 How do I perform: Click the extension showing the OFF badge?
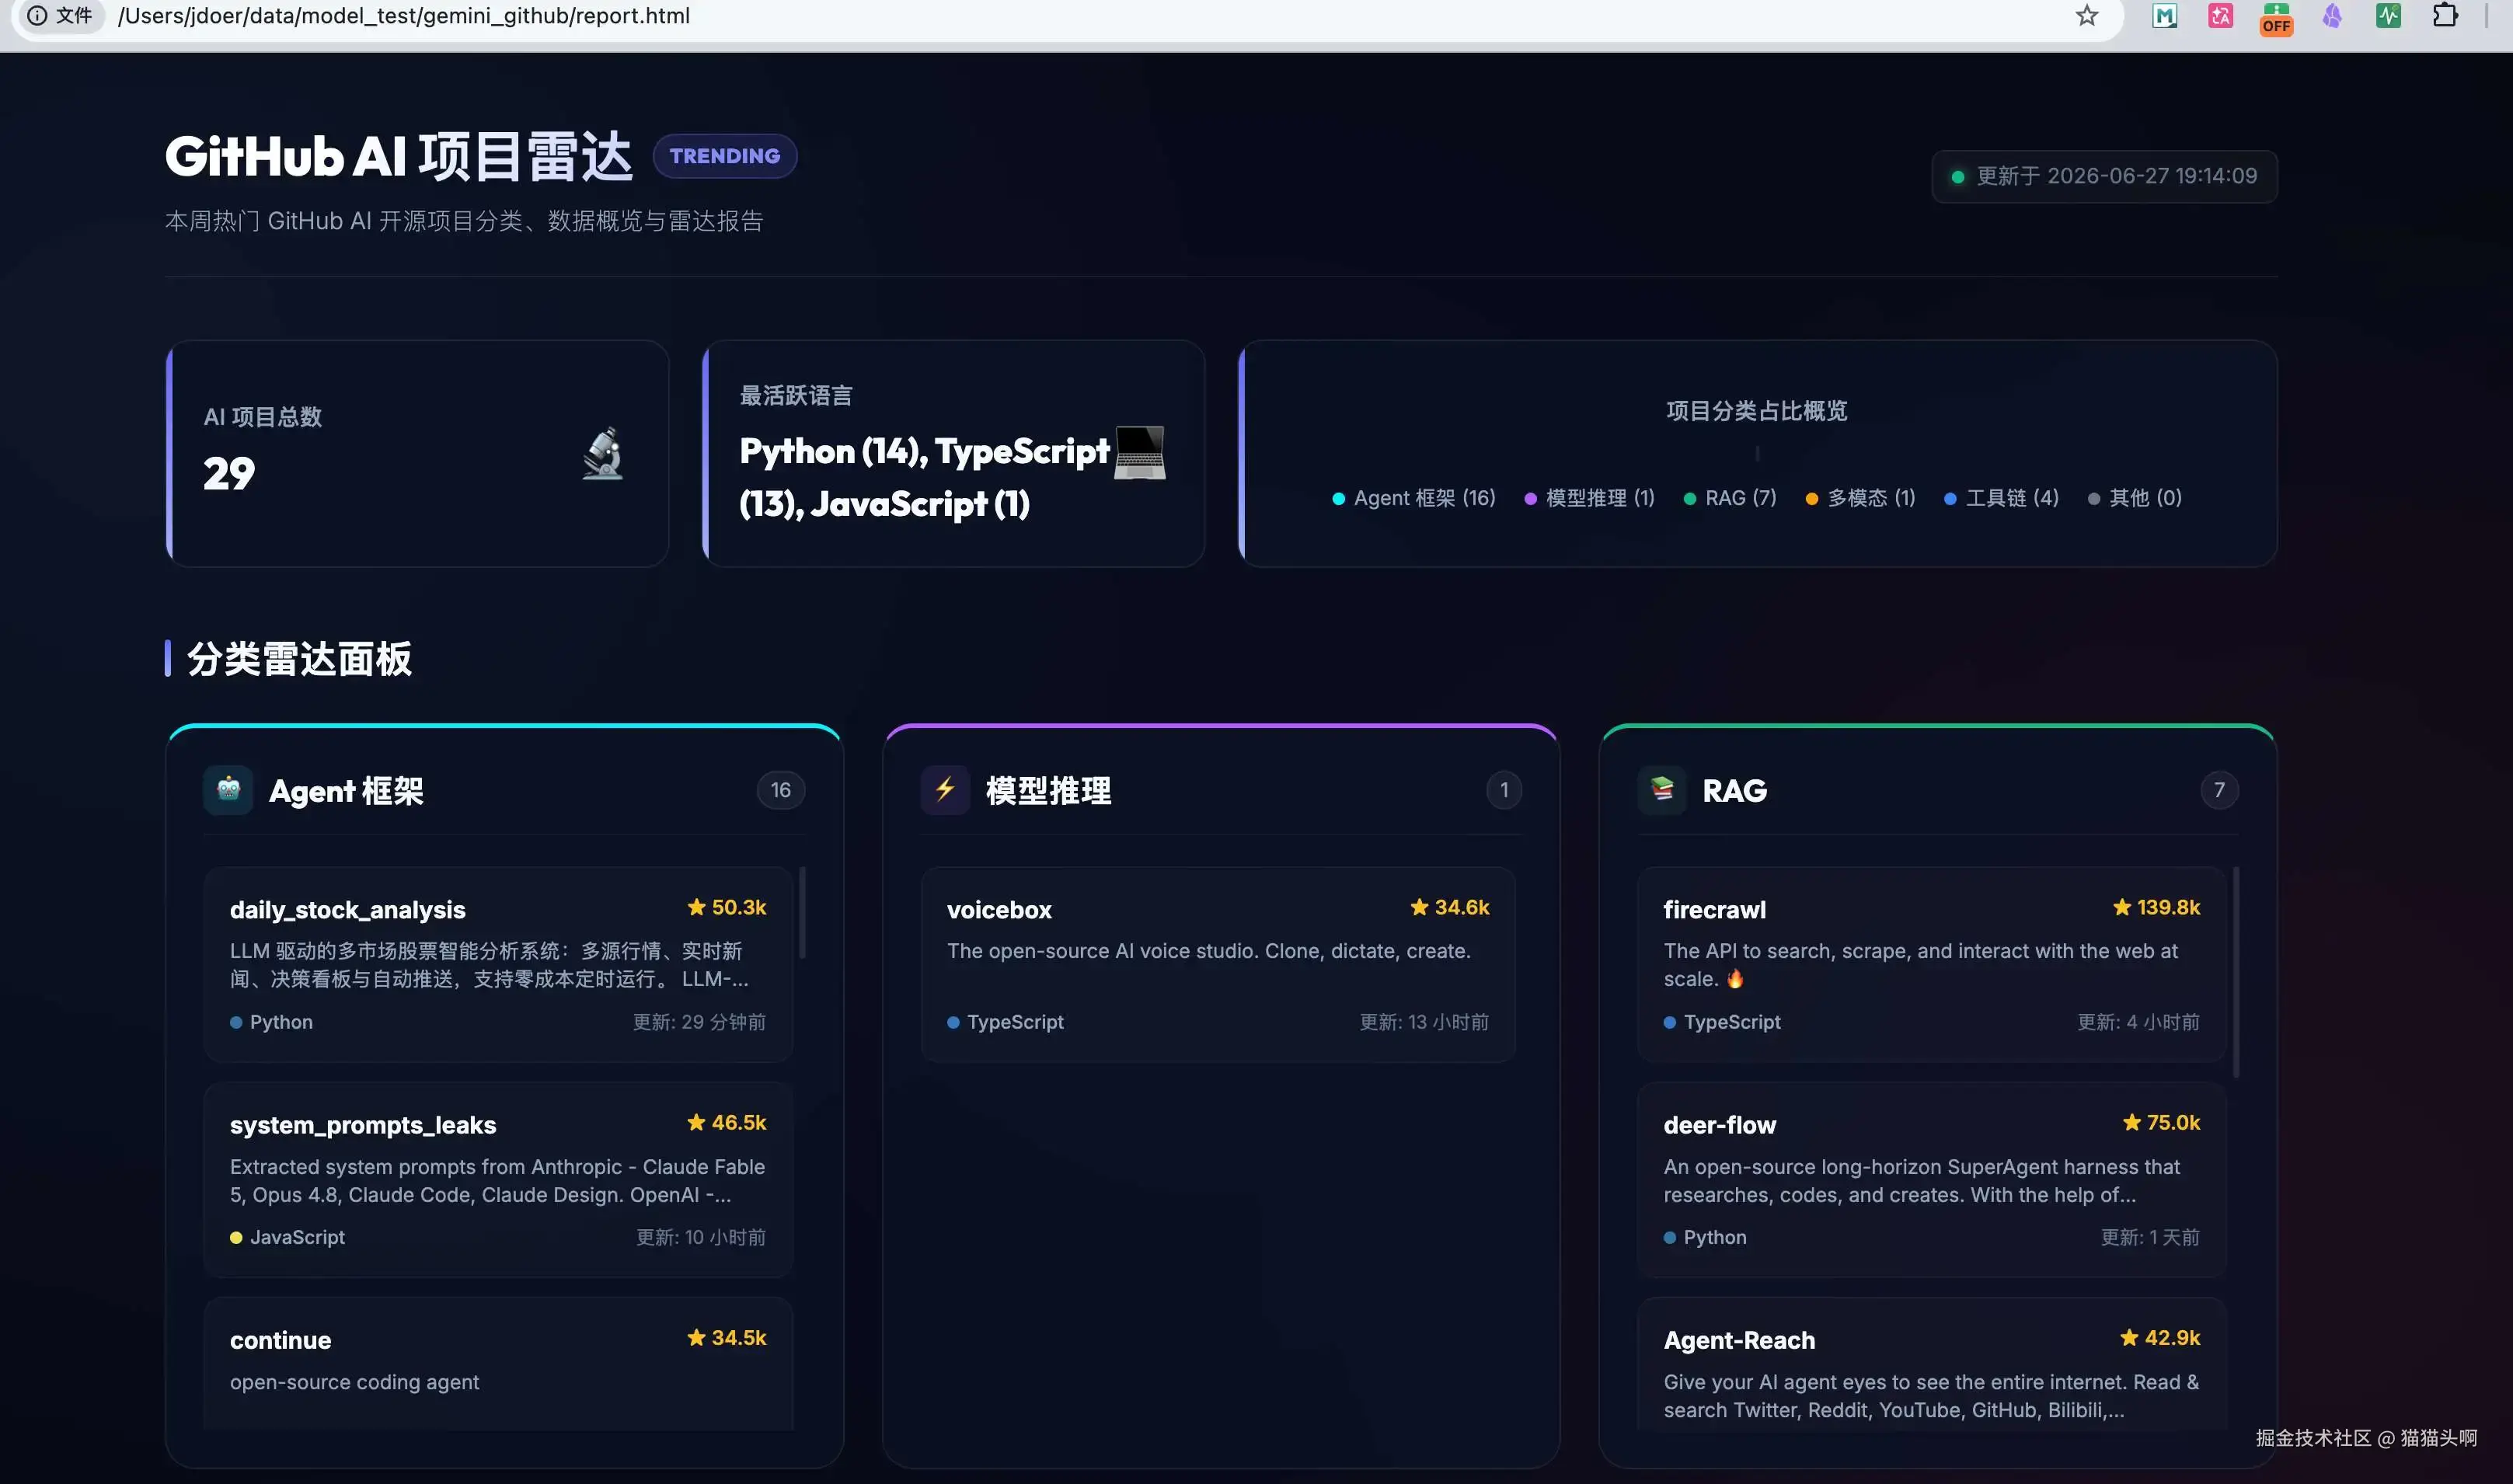2276,18
